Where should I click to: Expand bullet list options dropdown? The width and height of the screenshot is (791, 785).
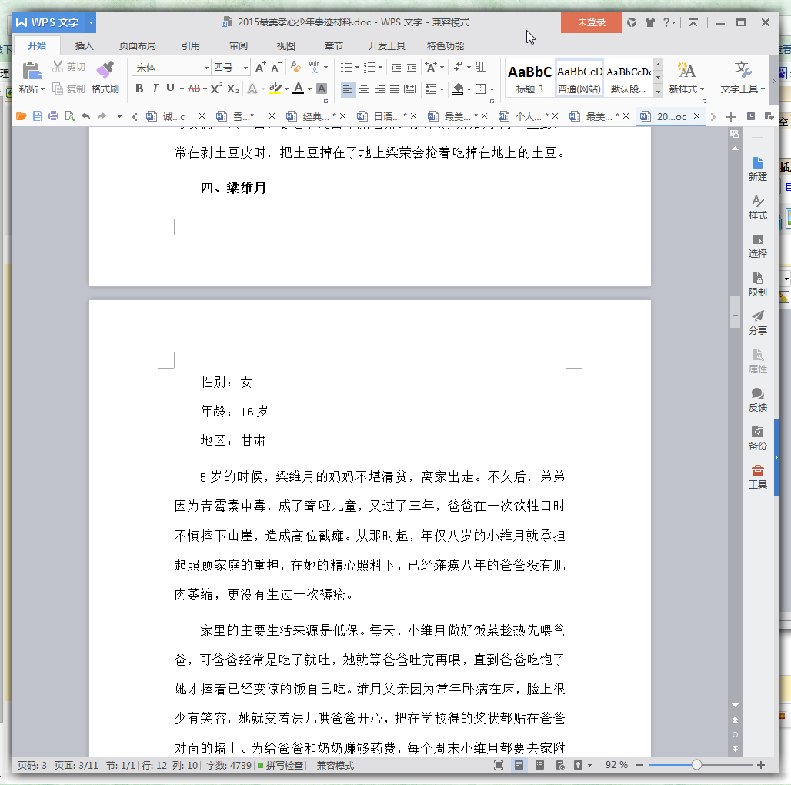[x=357, y=67]
